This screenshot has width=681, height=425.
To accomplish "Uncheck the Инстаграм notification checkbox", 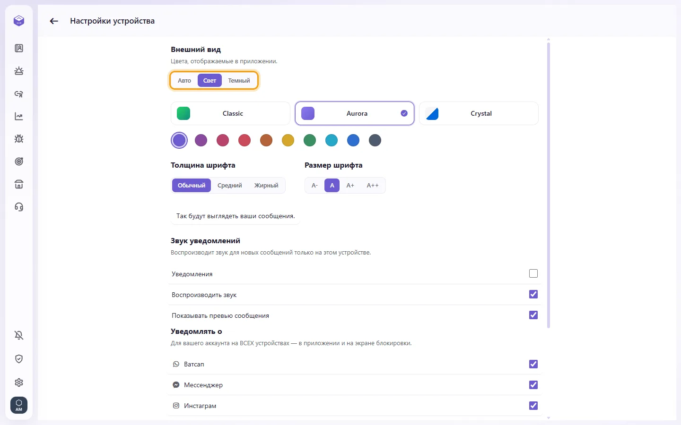I will click(533, 406).
